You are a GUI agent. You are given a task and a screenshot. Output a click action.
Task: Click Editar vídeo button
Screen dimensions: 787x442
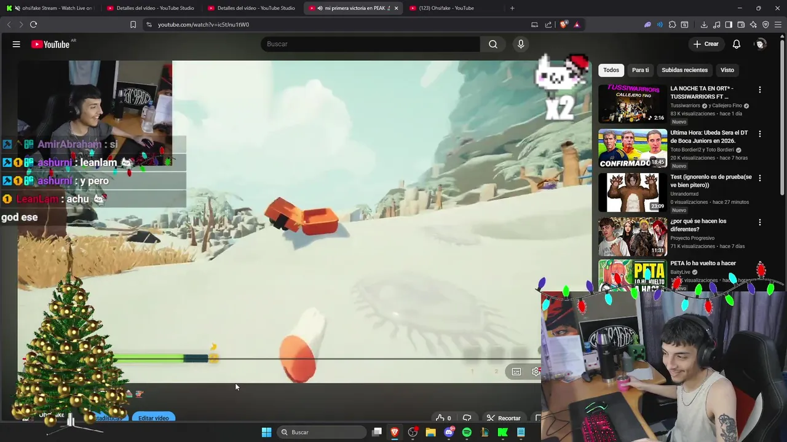pyautogui.click(x=154, y=418)
